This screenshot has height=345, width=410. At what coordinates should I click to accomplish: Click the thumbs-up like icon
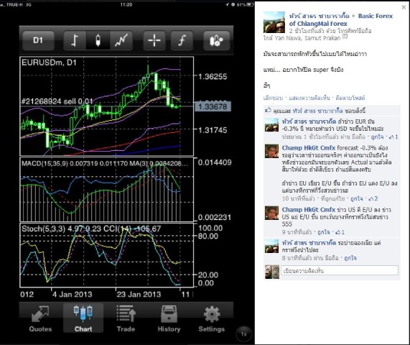tap(268, 111)
